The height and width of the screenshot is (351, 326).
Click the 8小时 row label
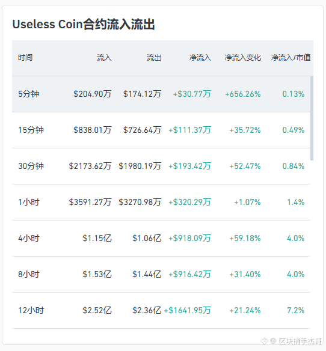pyautogui.click(x=29, y=274)
